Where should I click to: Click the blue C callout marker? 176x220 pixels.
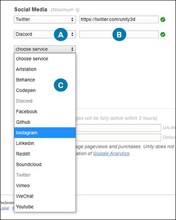pos(61,85)
